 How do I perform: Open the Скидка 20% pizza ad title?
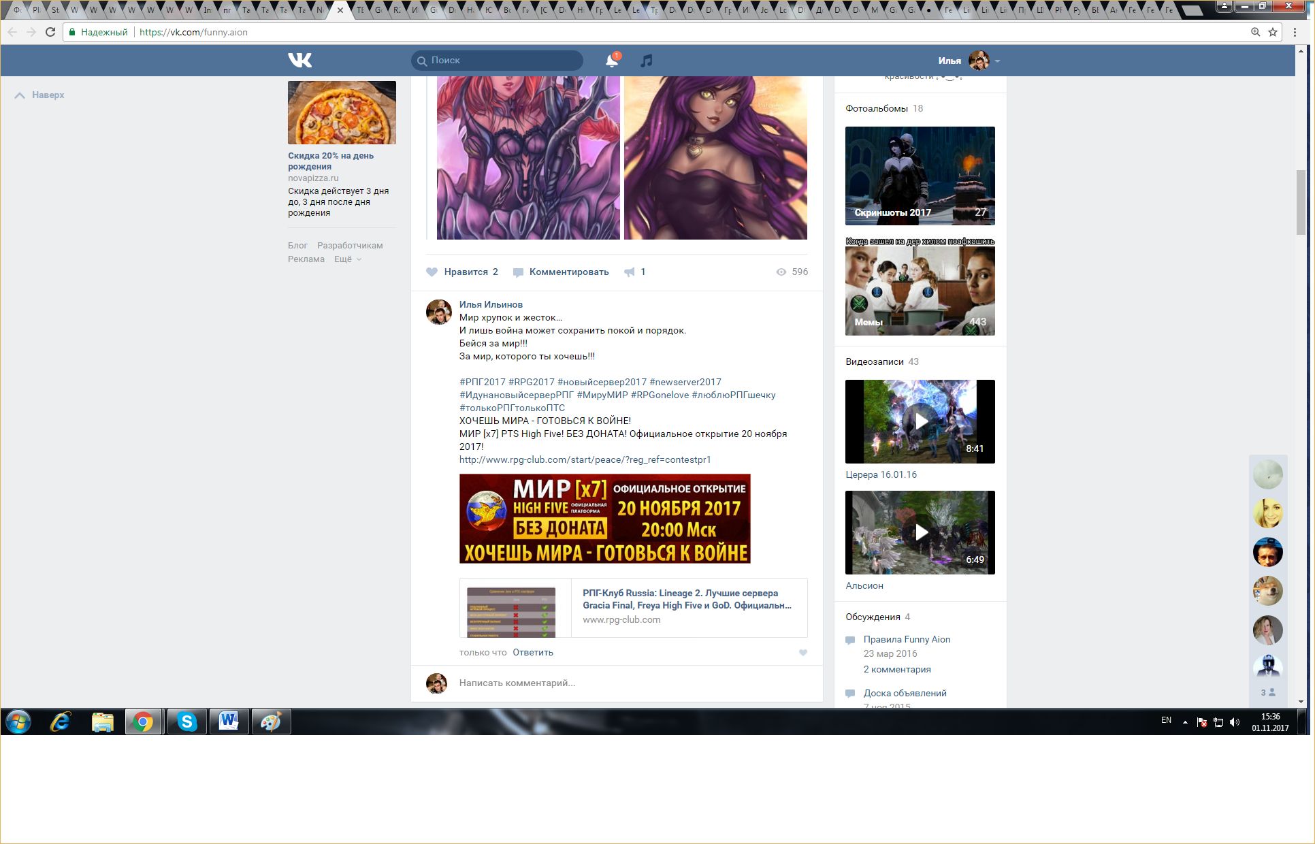[331, 161]
